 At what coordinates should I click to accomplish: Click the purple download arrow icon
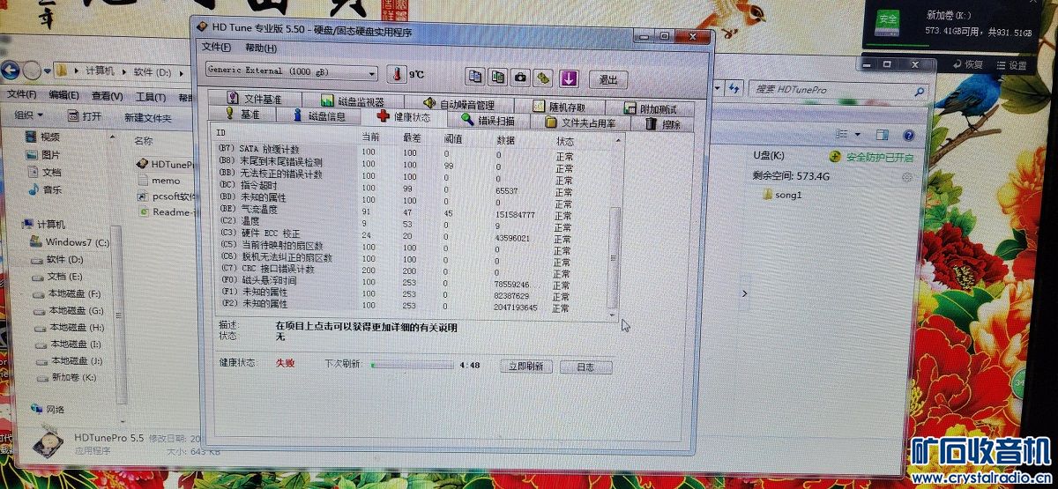569,78
